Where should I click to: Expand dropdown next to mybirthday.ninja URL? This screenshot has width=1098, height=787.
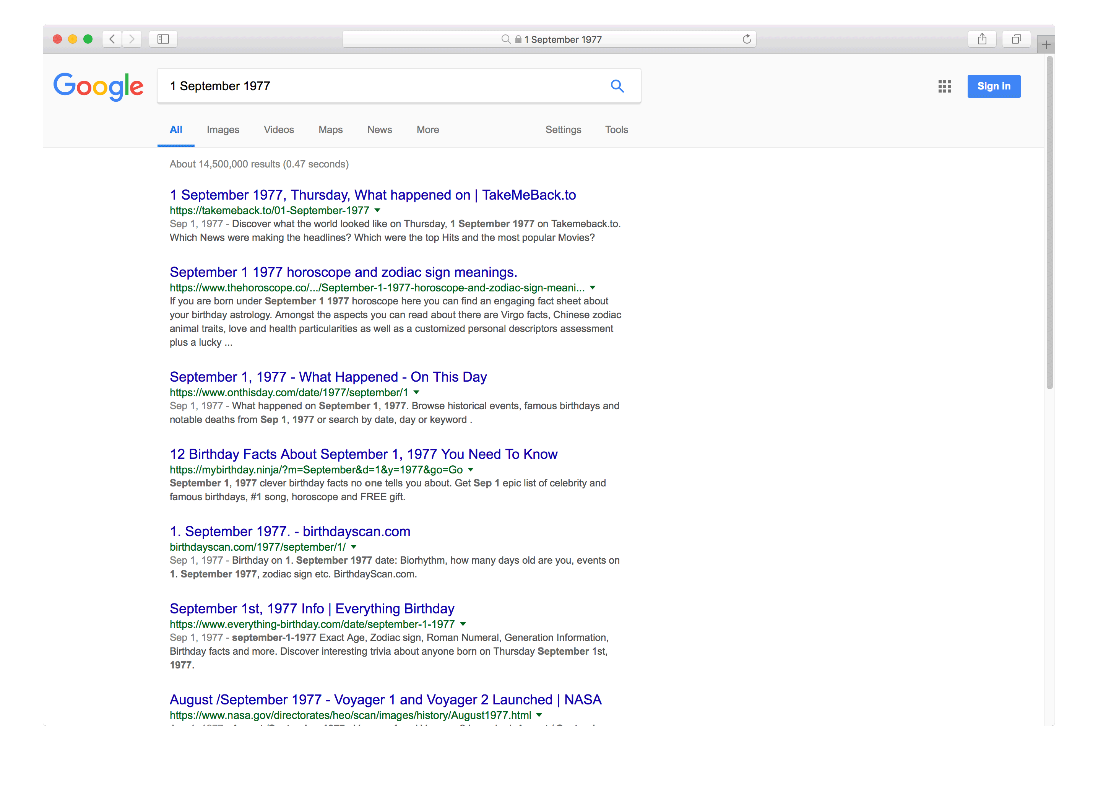tap(470, 470)
